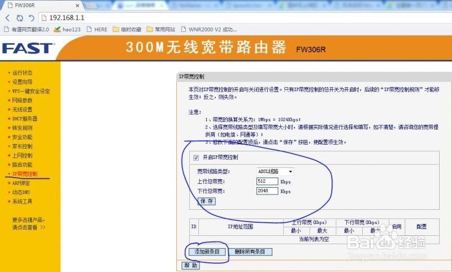This screenshot has width=452, height=272.
Task: Click FW306R model text in banner
Action: (311, 50)
